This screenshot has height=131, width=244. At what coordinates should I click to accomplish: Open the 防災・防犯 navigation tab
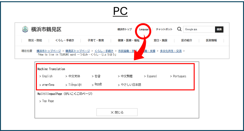[35, 40]
